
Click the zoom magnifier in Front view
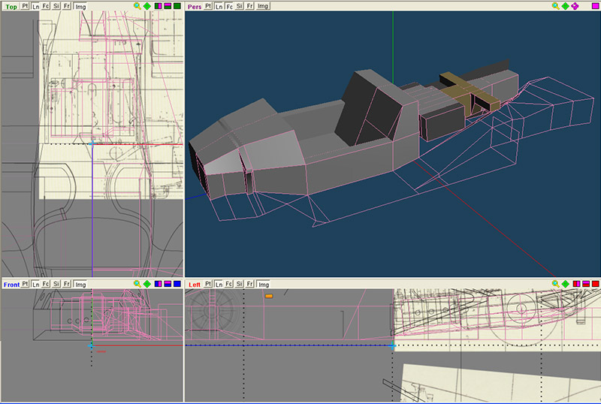click(137, 284)
